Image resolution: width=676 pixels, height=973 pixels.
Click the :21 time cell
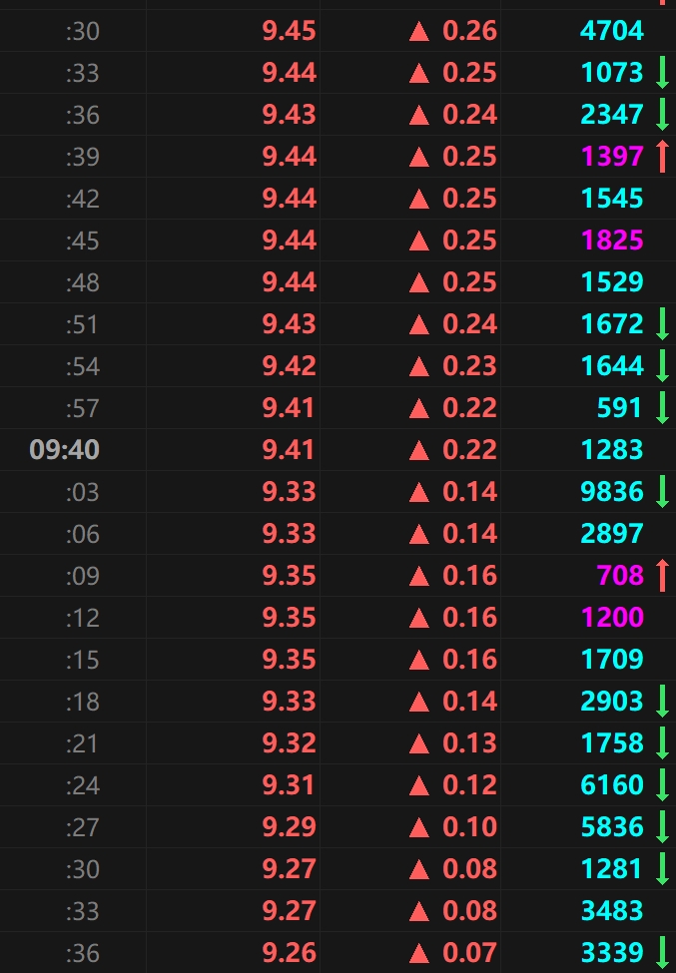[83, 742]
